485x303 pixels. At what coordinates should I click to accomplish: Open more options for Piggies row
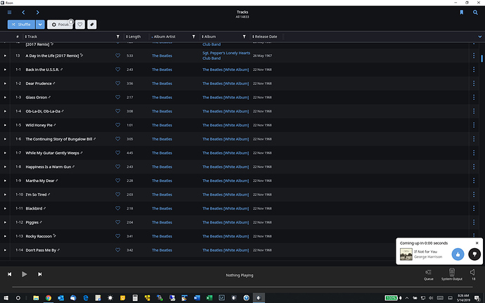click(x=474, y=222)
